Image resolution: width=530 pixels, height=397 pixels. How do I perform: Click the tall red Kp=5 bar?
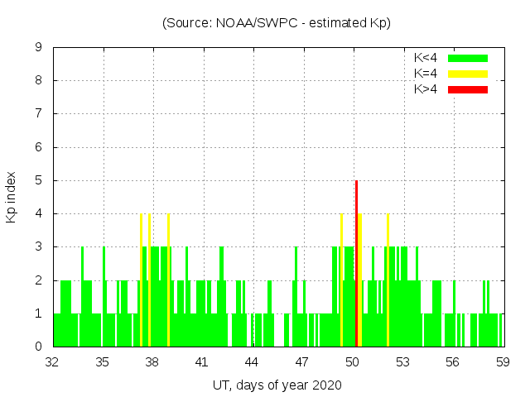pos(356,263)
